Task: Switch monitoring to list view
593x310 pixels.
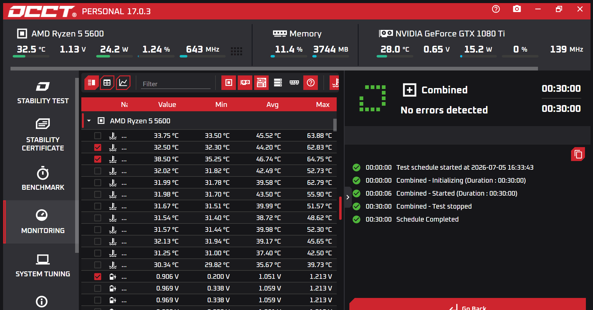Action: [92, 83]
